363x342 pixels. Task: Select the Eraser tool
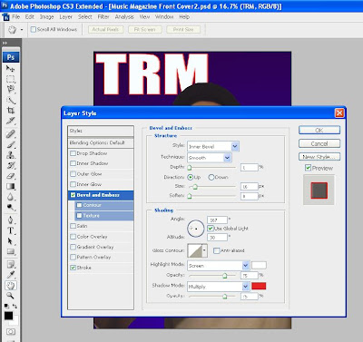click(x=10, y=176)
